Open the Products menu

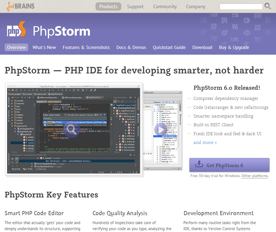pos(108,7)
